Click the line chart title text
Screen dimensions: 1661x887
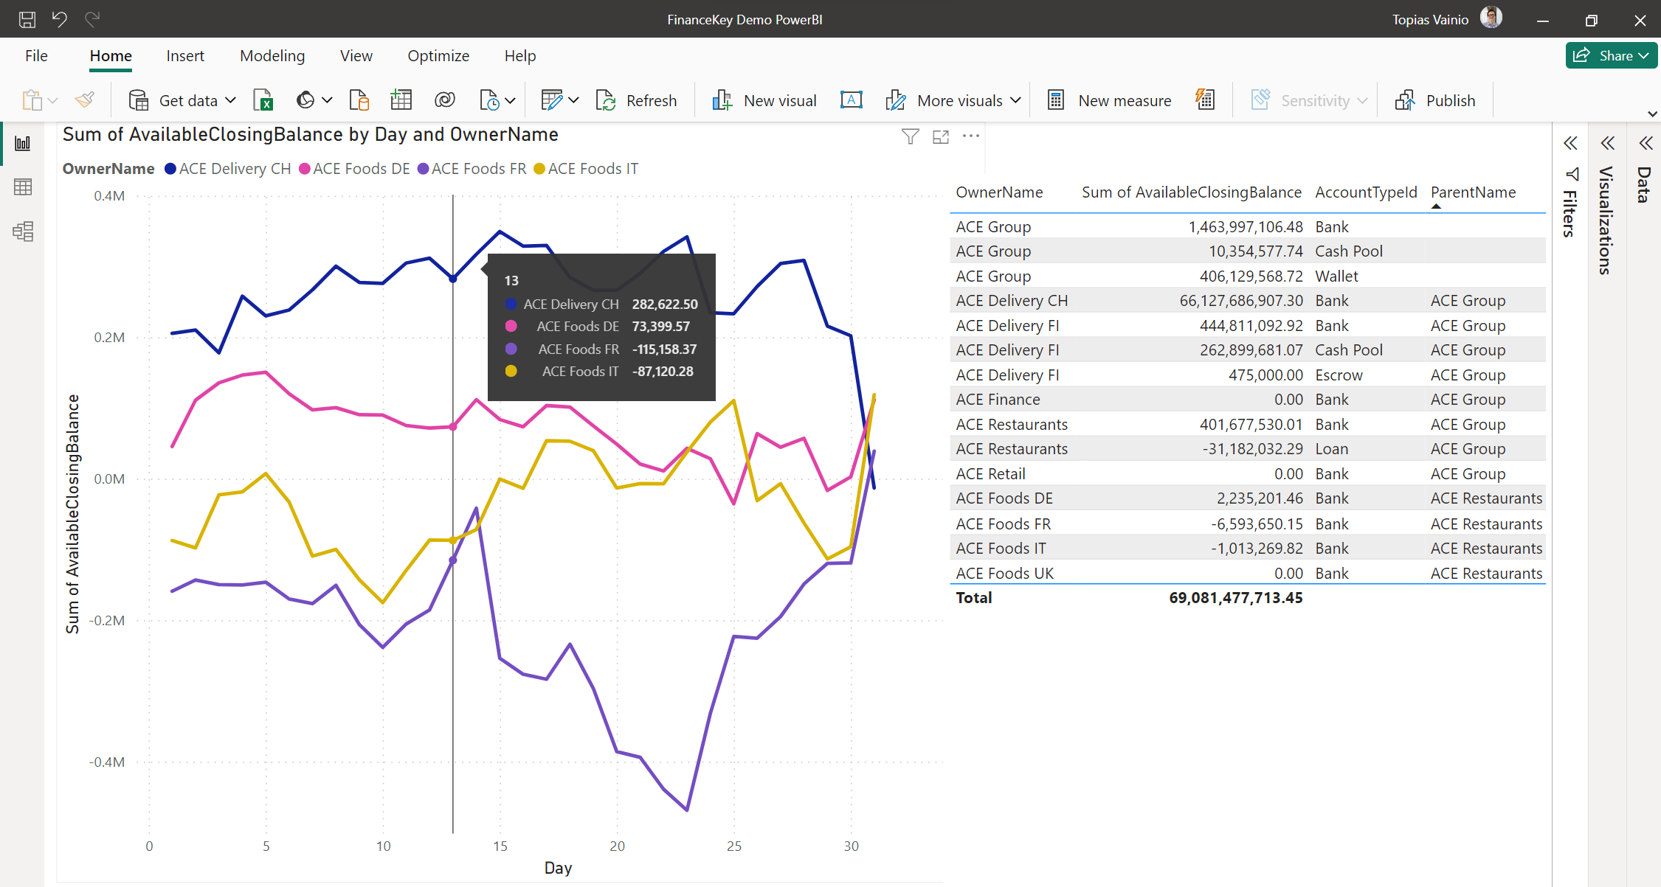310,135
